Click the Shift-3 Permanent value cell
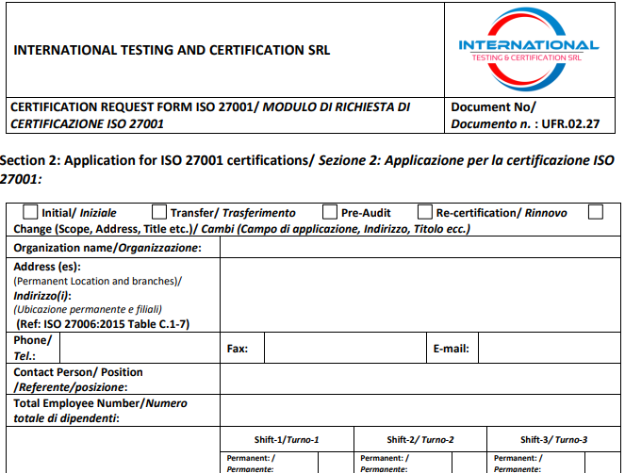625x473 pixels. coord(602,463)
